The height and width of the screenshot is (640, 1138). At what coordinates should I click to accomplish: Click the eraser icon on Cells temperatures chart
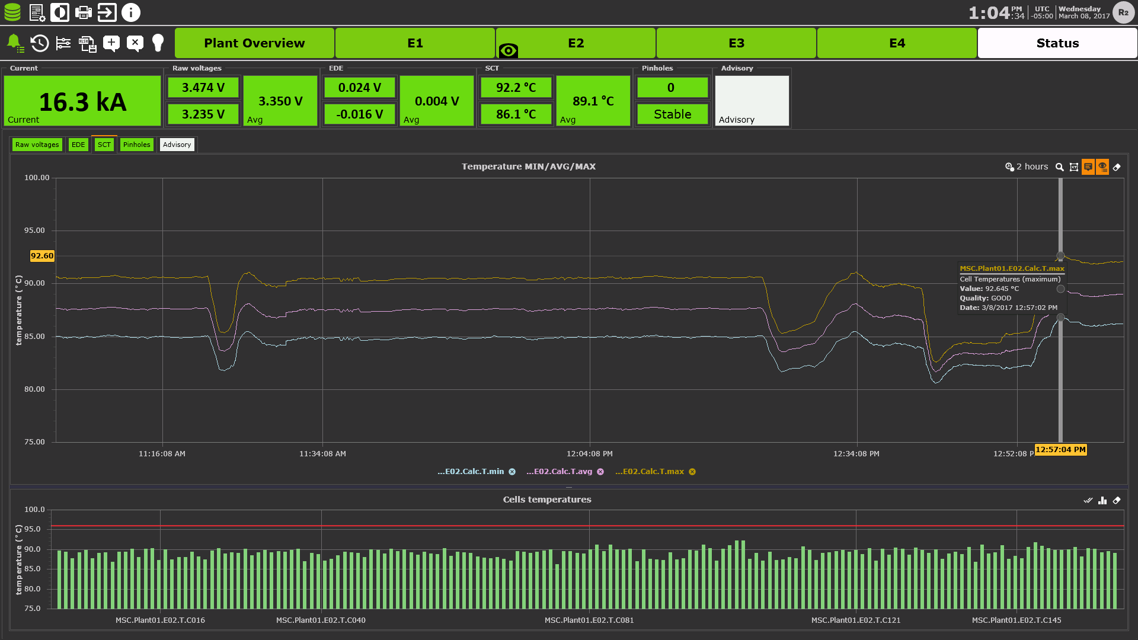(1117, 501)
